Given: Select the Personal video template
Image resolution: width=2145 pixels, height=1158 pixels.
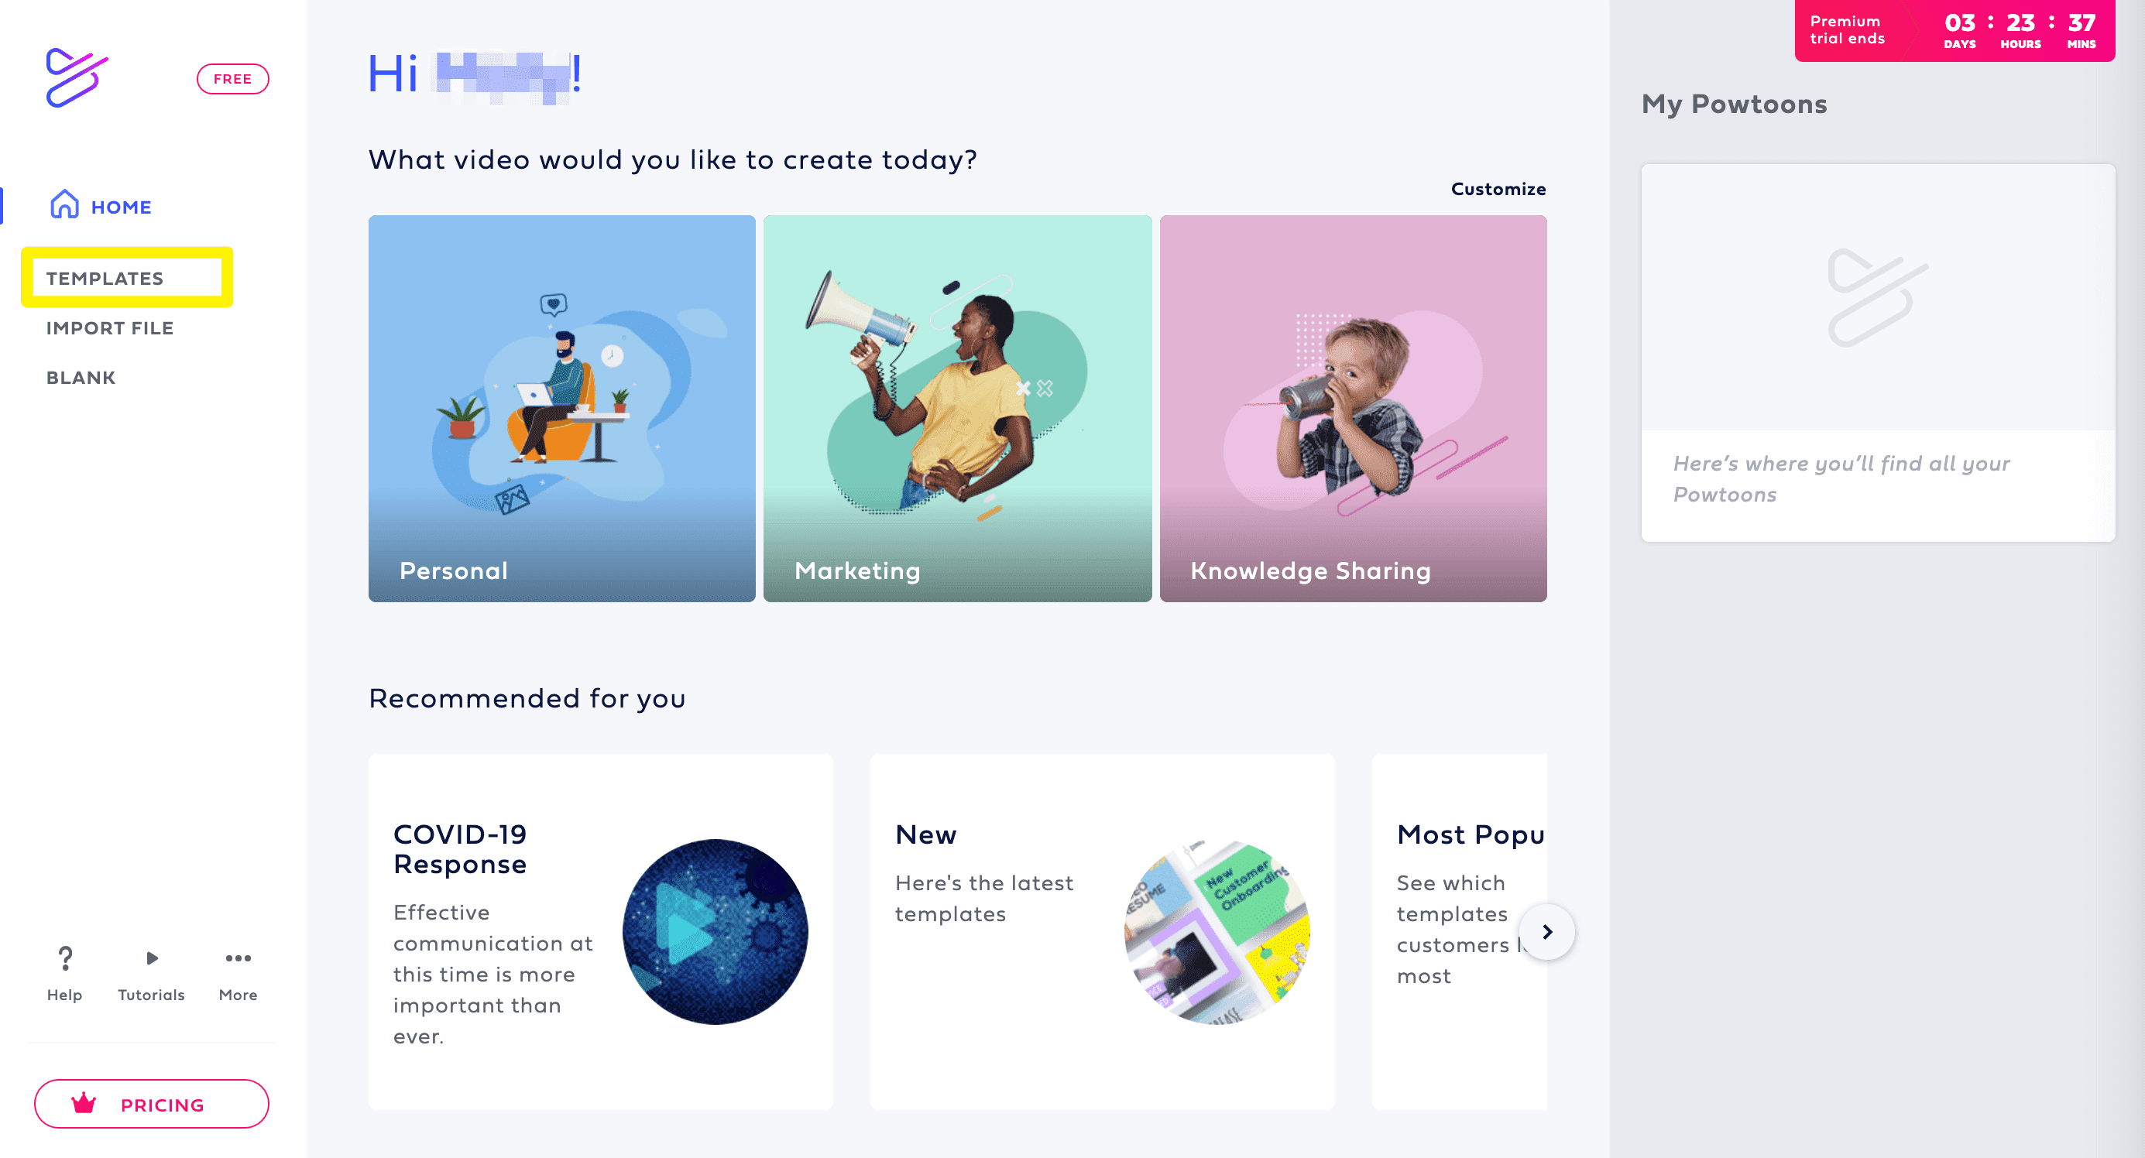Looking at the screenshot, I should click(x=562, y=408).
